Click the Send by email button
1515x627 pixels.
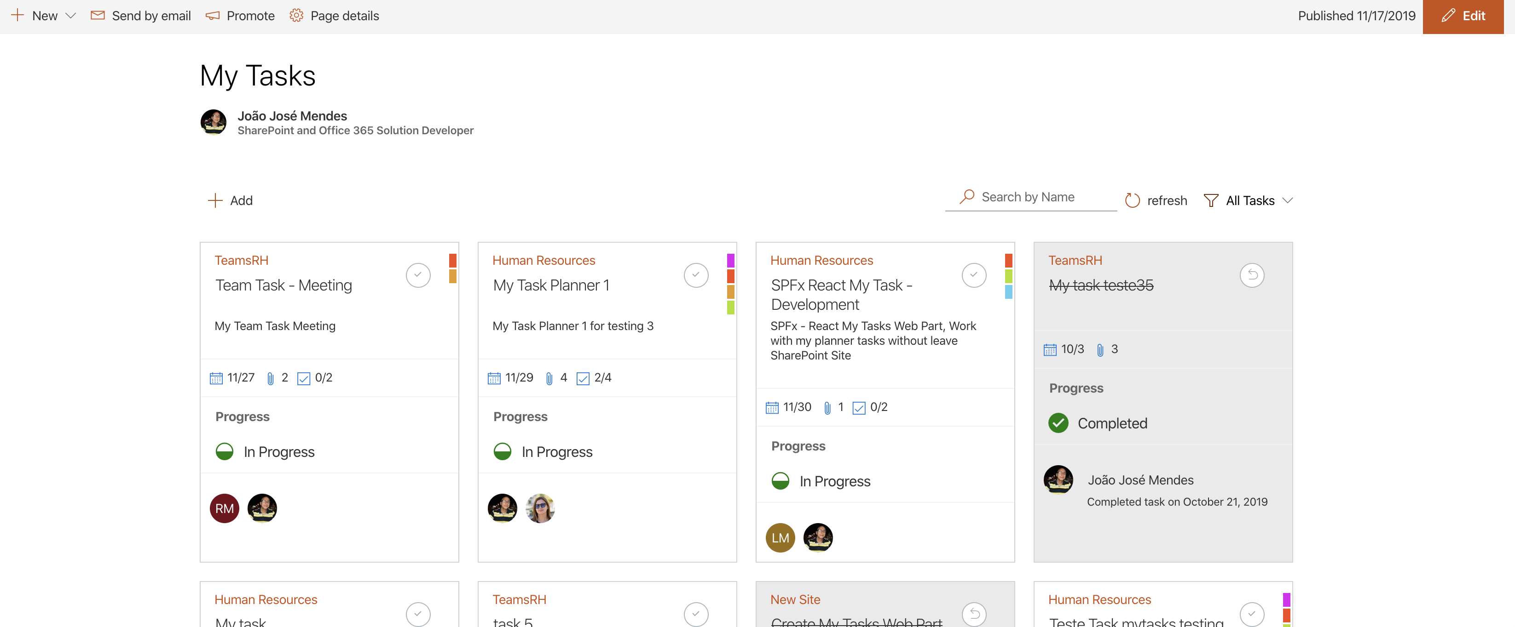(x=140, y=14)
